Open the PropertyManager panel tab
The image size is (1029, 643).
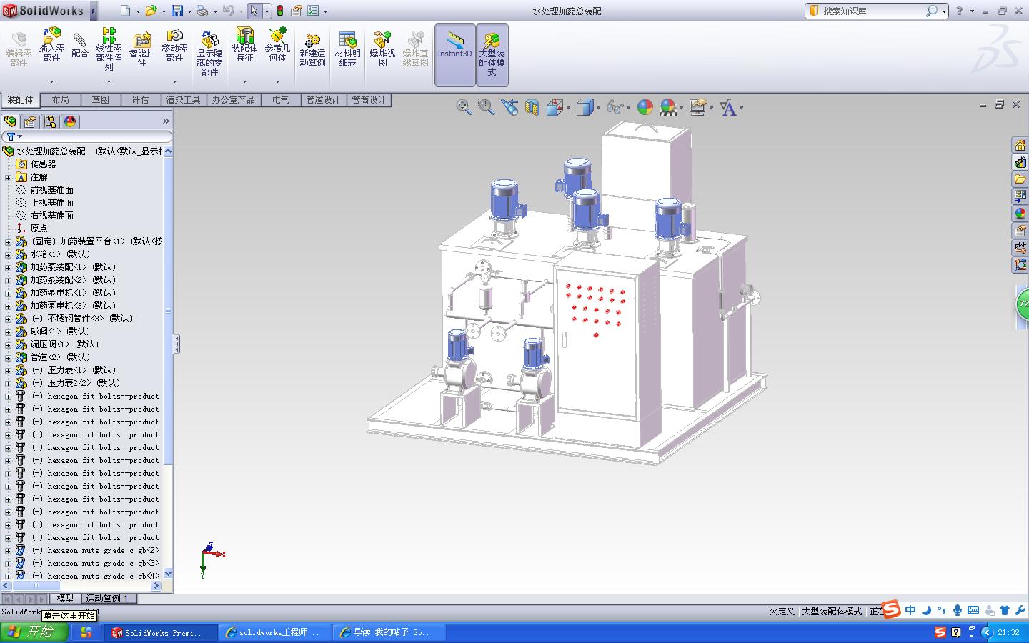coord(30,121)
